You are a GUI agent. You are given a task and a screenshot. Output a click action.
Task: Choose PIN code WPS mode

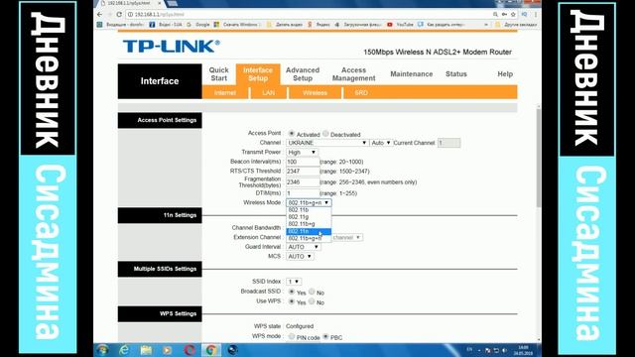[291, 337]
